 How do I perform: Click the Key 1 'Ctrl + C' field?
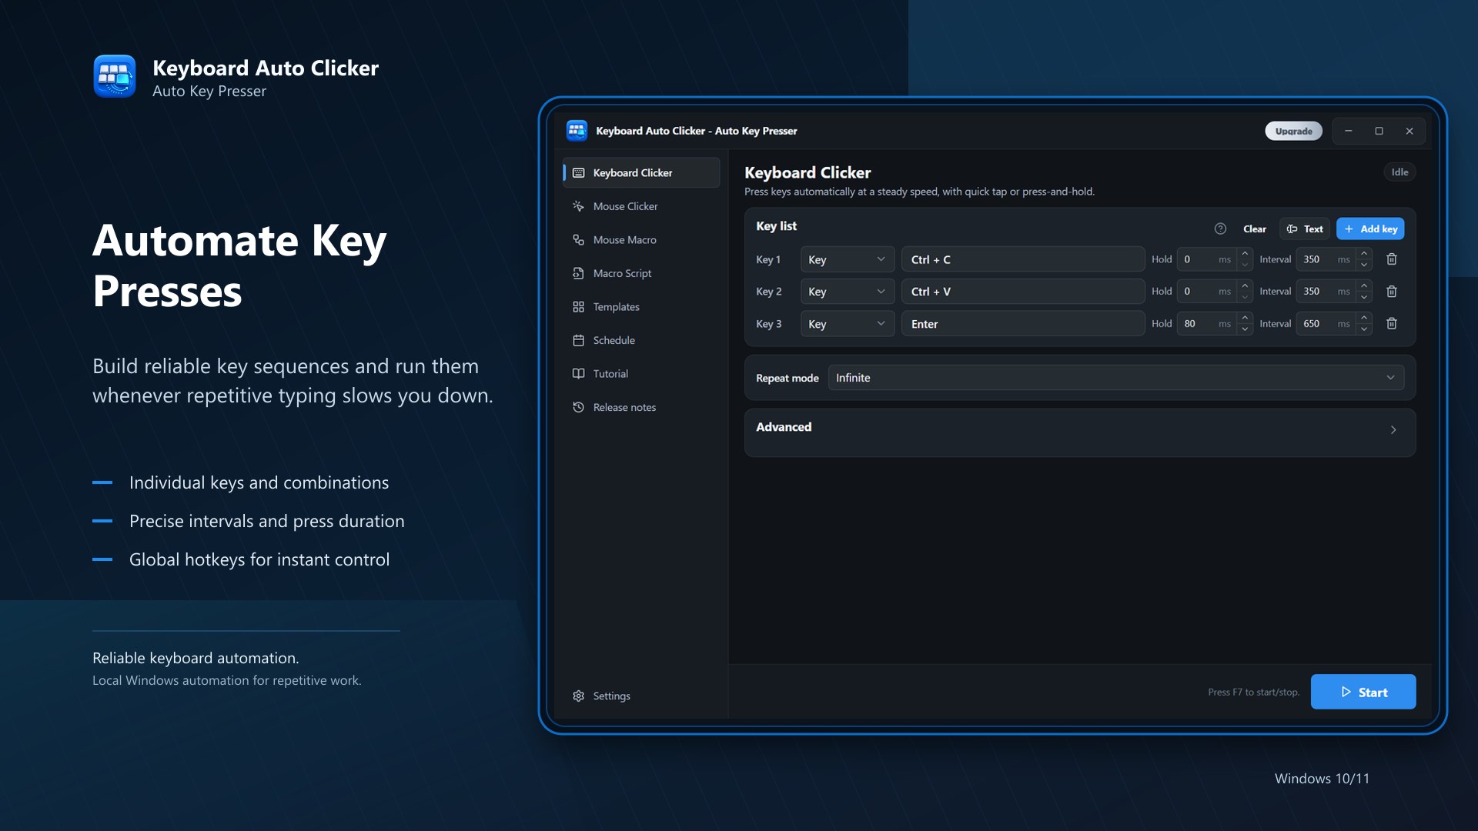pos(1023,259)
